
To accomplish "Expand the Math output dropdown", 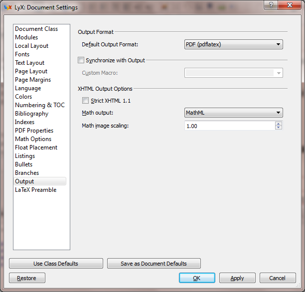I will (x=234, y=113).
